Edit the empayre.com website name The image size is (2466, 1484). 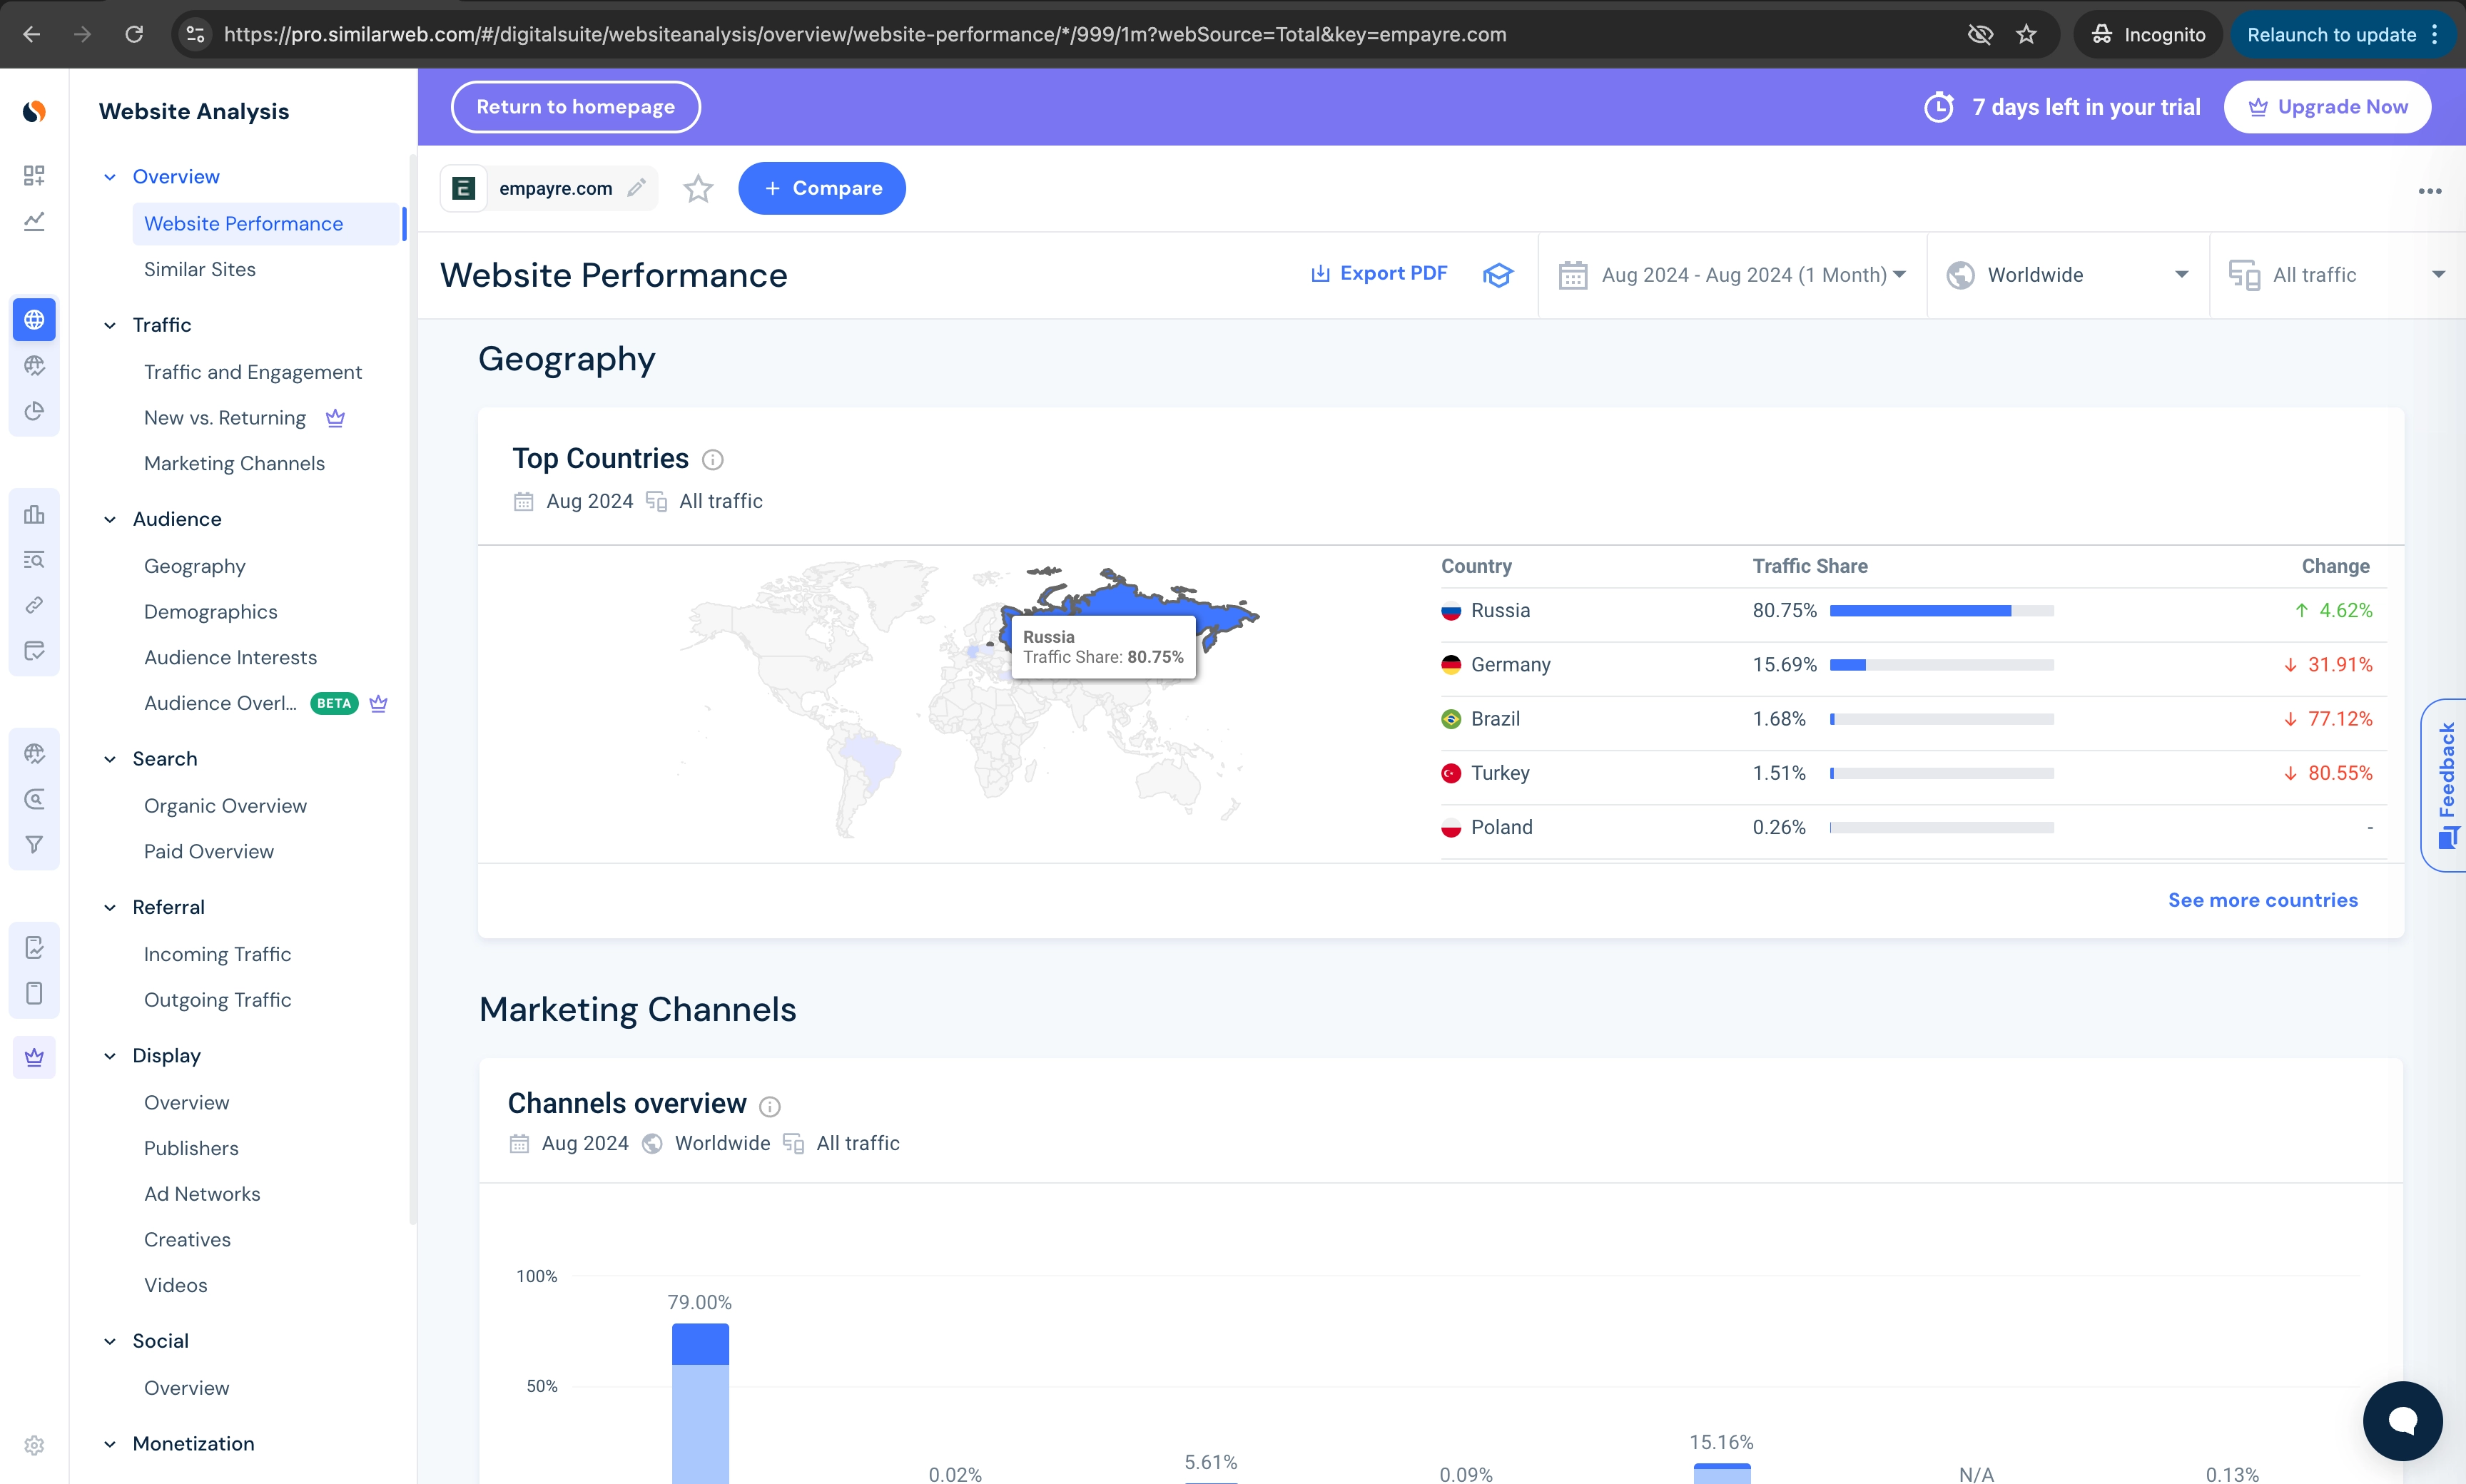pos(636,188)
